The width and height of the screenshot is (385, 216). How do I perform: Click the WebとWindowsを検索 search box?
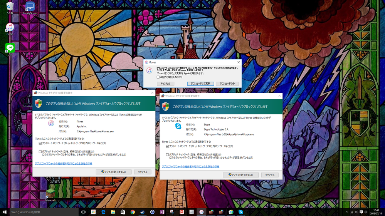point(44,212)
